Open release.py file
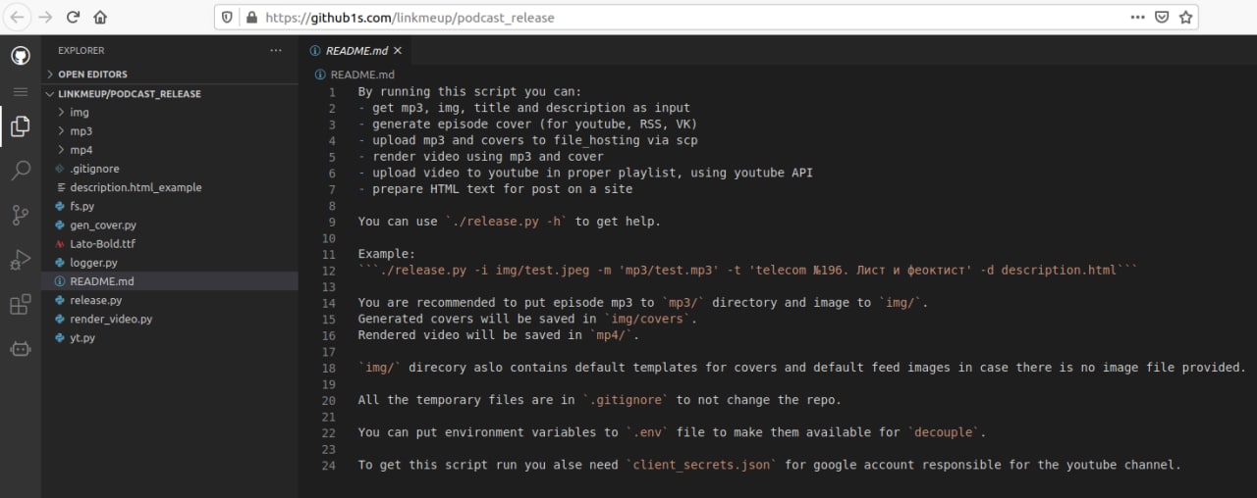The width and height of the screenshot is (1257, 498). click(x=169, y=300)
